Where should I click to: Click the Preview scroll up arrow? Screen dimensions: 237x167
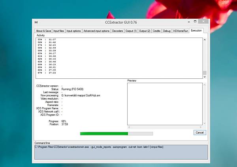205,85
